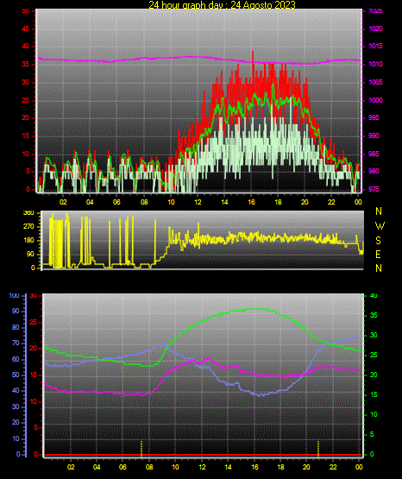Click the 08 hour label under bottom graph

pos(149,467)
